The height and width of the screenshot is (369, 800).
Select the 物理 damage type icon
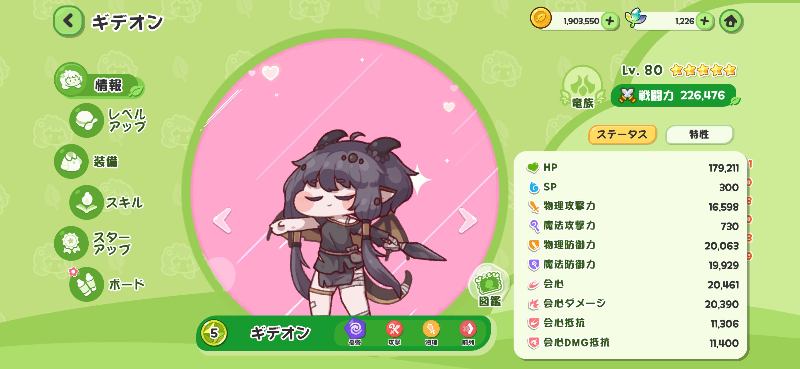pos(431,333)
